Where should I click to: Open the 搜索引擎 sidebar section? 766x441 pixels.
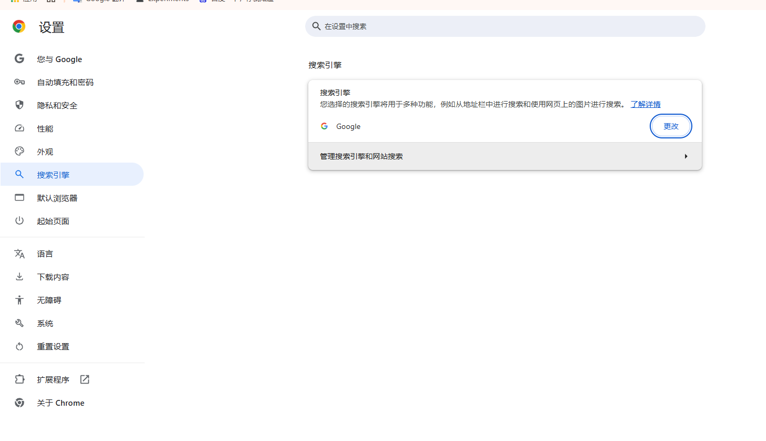click(x=72, y=175)
